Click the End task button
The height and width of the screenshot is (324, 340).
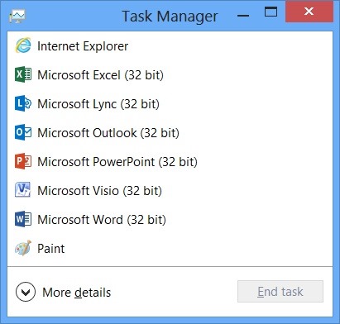coord(280,292)
